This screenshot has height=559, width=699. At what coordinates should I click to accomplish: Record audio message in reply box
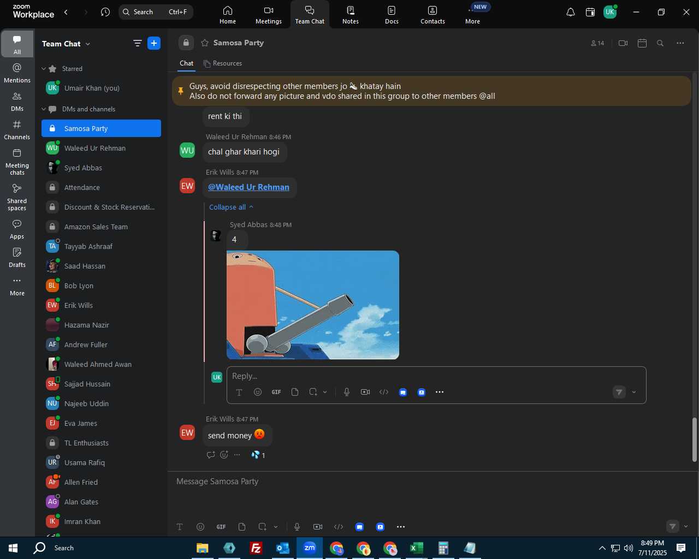coord(347,392)
